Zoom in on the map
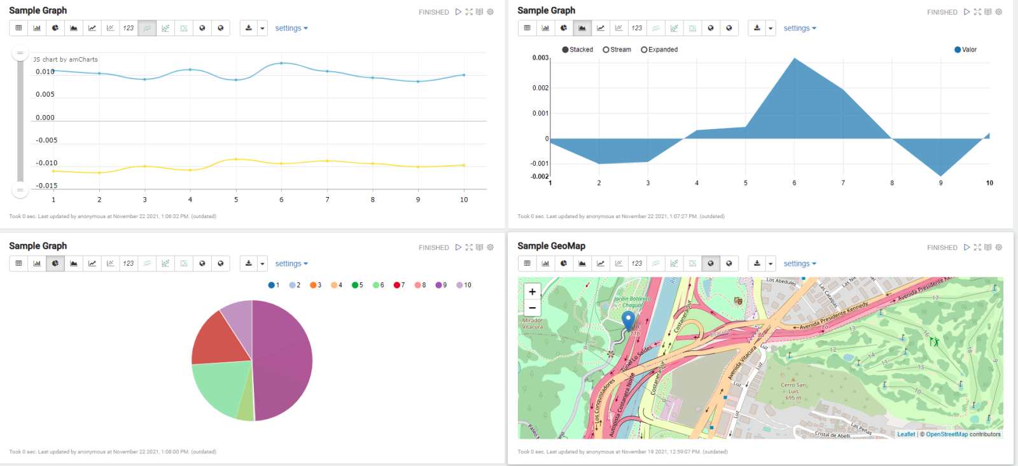The height and width of the screenshot is (466, 1018). coord(532,292)
